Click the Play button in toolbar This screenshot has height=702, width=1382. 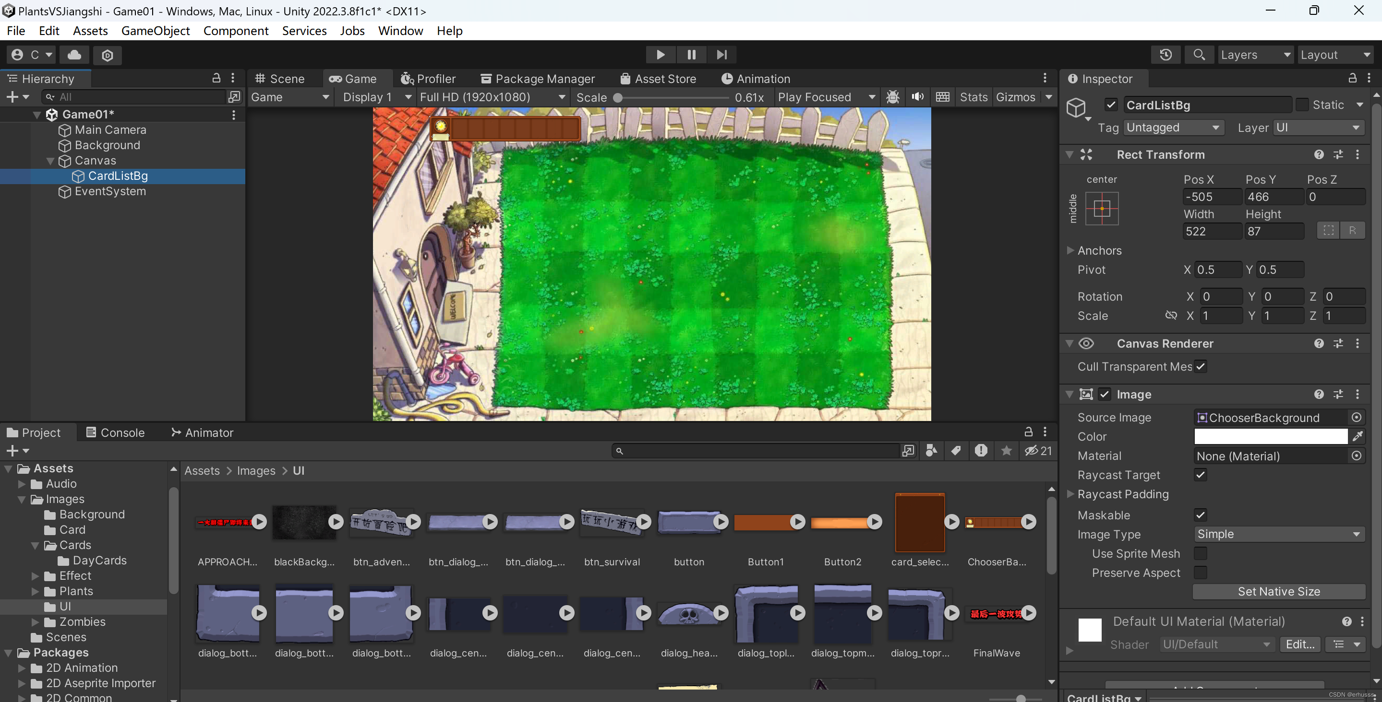[x=661, y=55]
